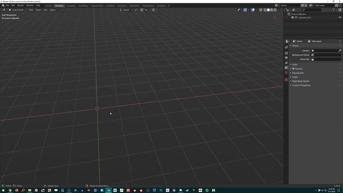Switch to the Layout workspace tab
This screenshot has height=193, width=343.
(x=49, y=6)
